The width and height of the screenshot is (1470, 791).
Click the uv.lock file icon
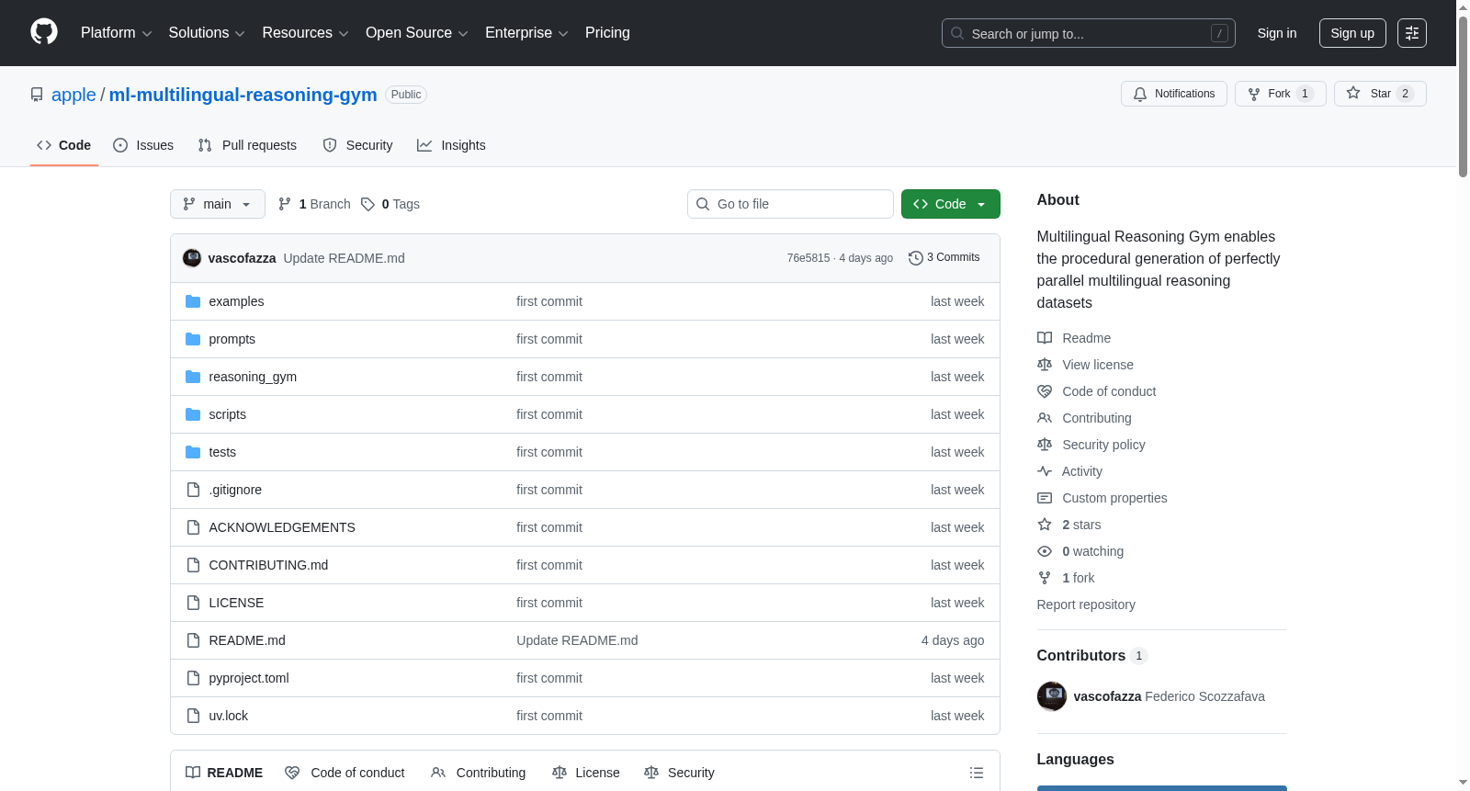(x=193, y=716)
